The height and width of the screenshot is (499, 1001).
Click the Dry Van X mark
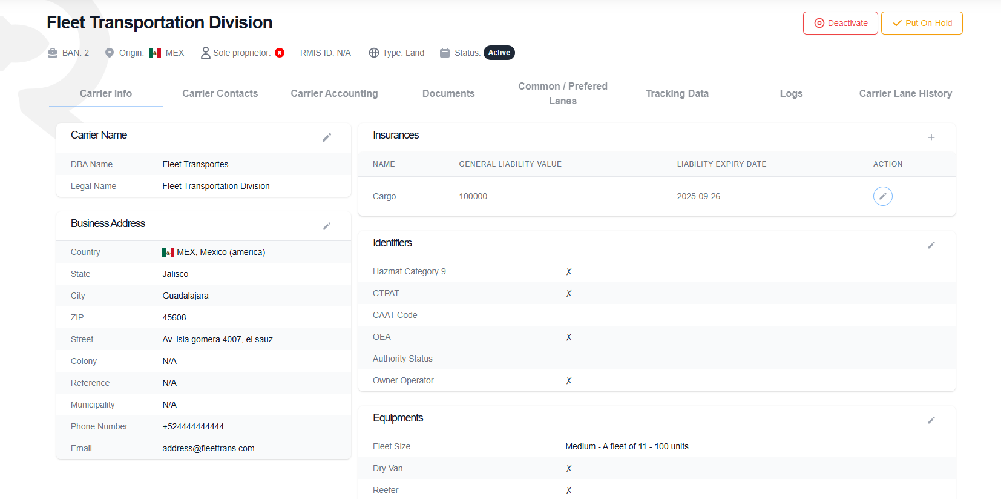pos(569,469)
